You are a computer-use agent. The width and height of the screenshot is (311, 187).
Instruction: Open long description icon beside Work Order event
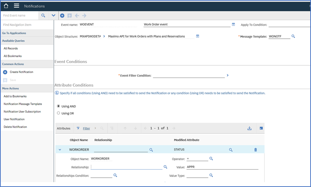tap(234, 25)
